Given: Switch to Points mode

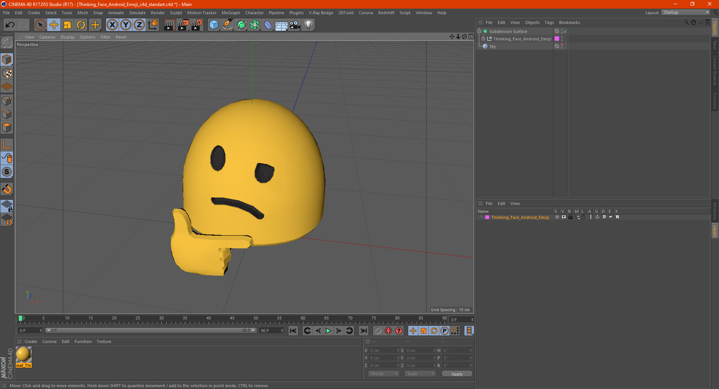Looking at the screenshot, I should [7, 100].
